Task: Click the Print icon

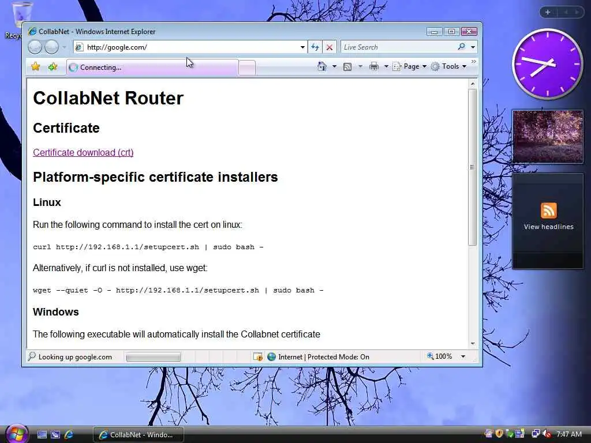Action: click(373, 67)
